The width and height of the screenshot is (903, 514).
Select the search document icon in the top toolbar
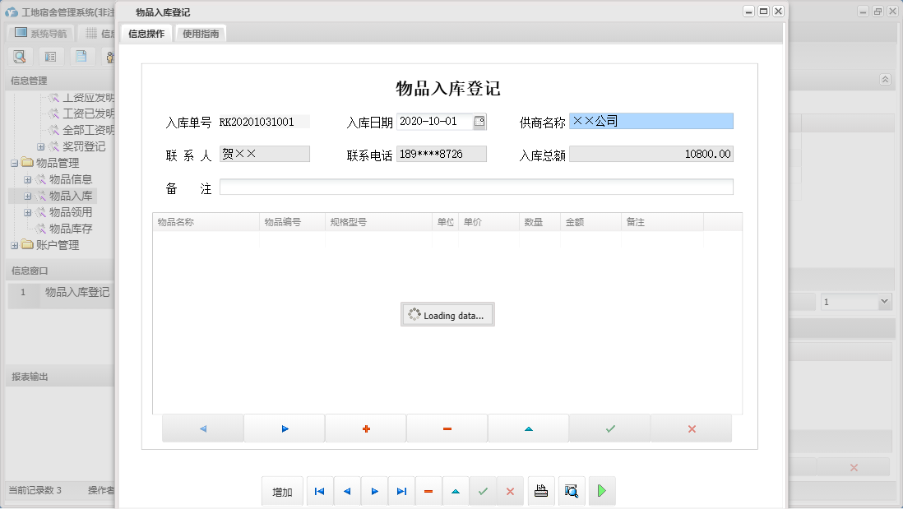[x=20, y=56]
